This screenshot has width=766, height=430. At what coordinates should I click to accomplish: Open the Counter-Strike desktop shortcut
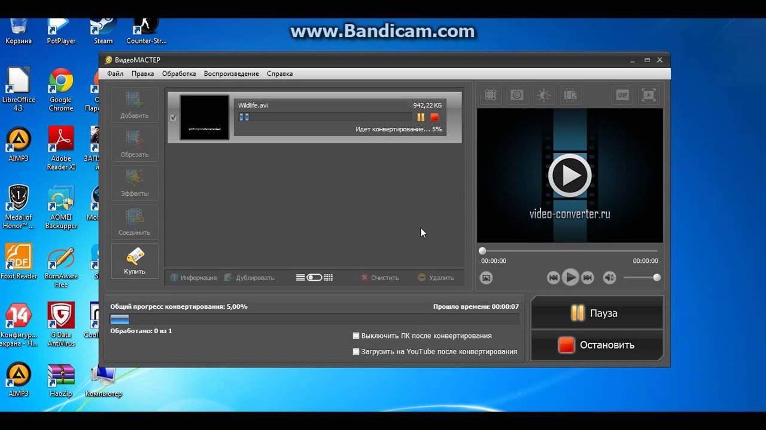pos(146,32)
